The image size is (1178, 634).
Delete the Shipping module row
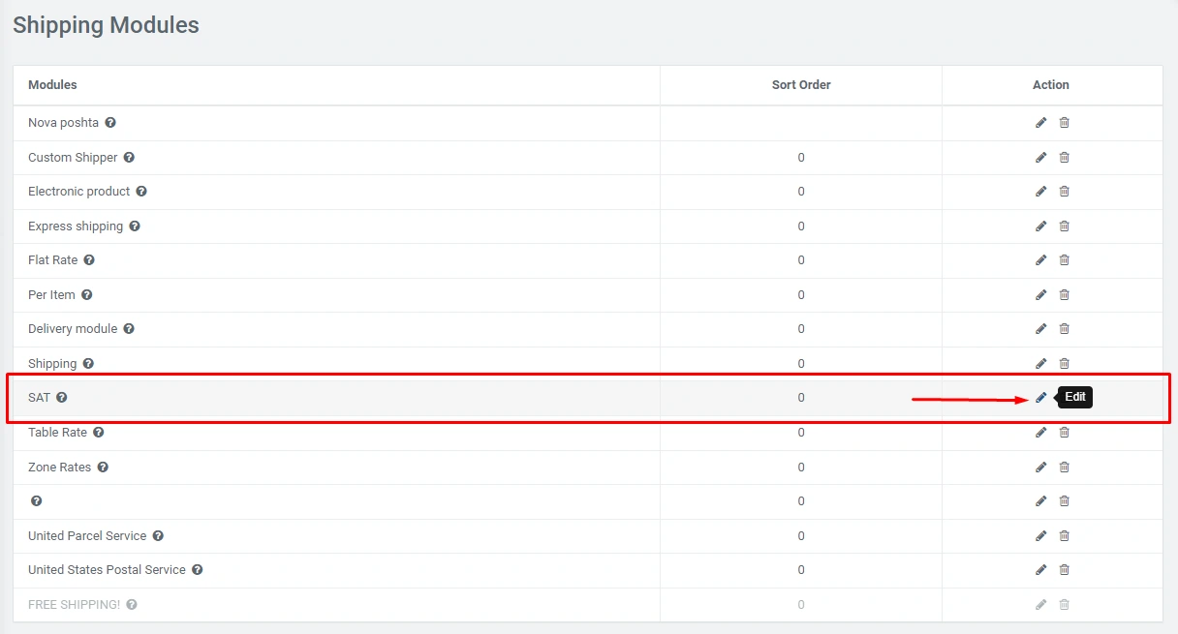click(1064, 364)
